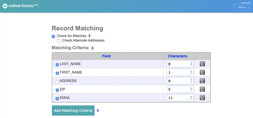Focus EMAIL characters field showing 11

(180, 97)
